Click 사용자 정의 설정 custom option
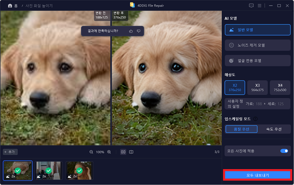 click(x=235, y=104)
